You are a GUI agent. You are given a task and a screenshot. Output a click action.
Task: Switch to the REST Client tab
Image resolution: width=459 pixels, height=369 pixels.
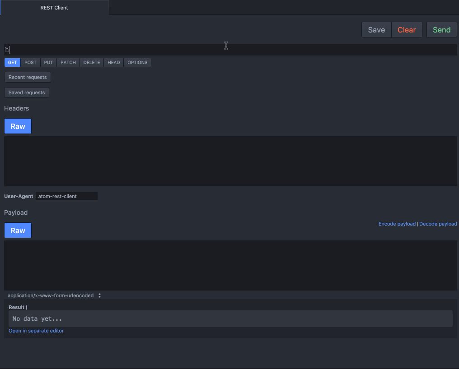[x=54, y=8]
